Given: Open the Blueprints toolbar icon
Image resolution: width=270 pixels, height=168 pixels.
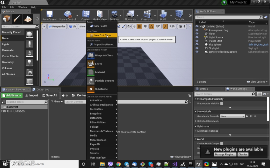Looking at the screenshot, I should pos(130,14).
